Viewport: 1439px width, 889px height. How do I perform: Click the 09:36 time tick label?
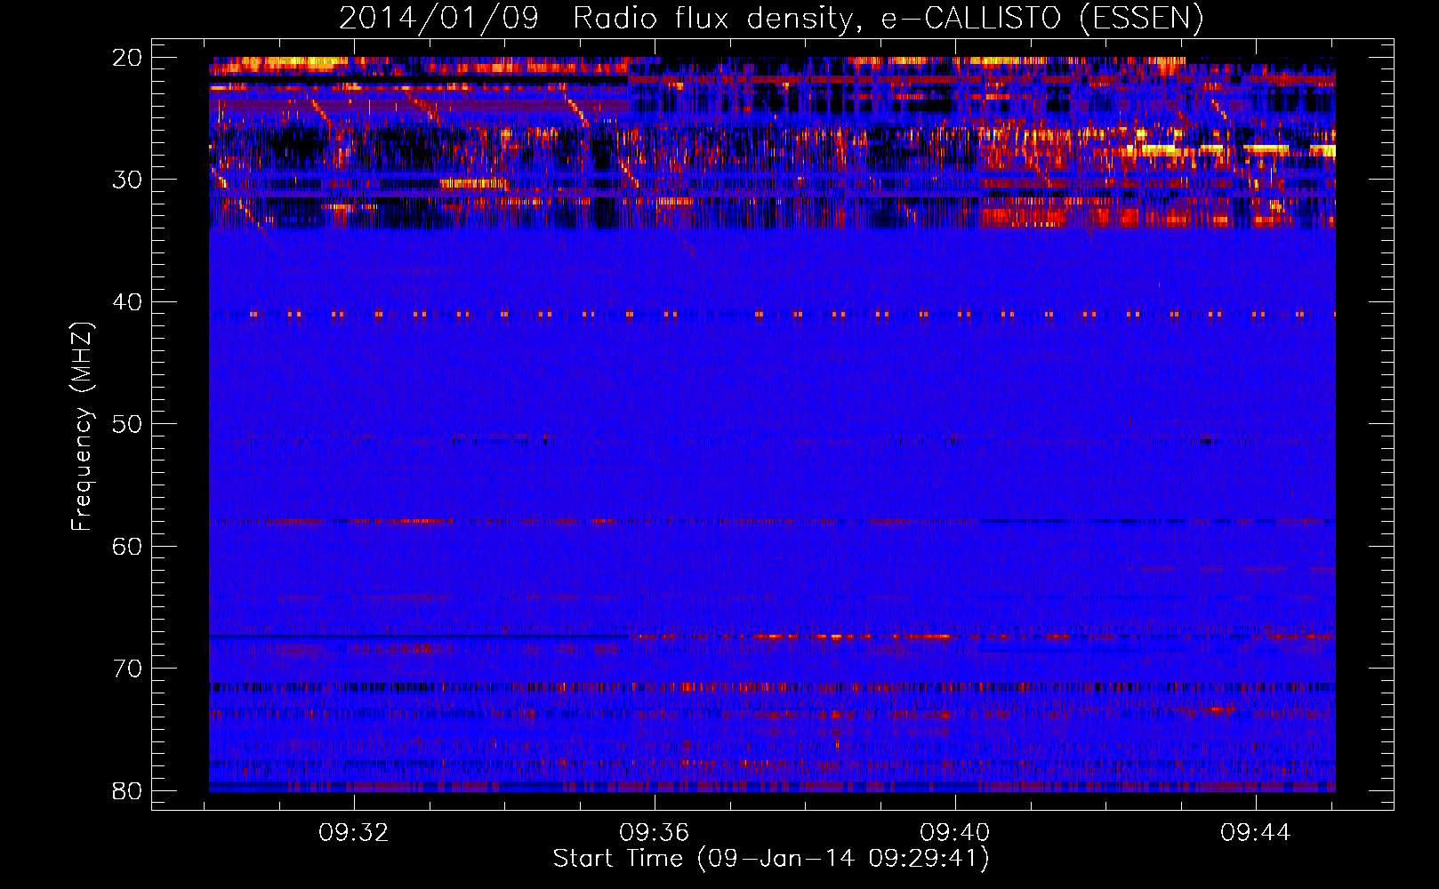655,833
